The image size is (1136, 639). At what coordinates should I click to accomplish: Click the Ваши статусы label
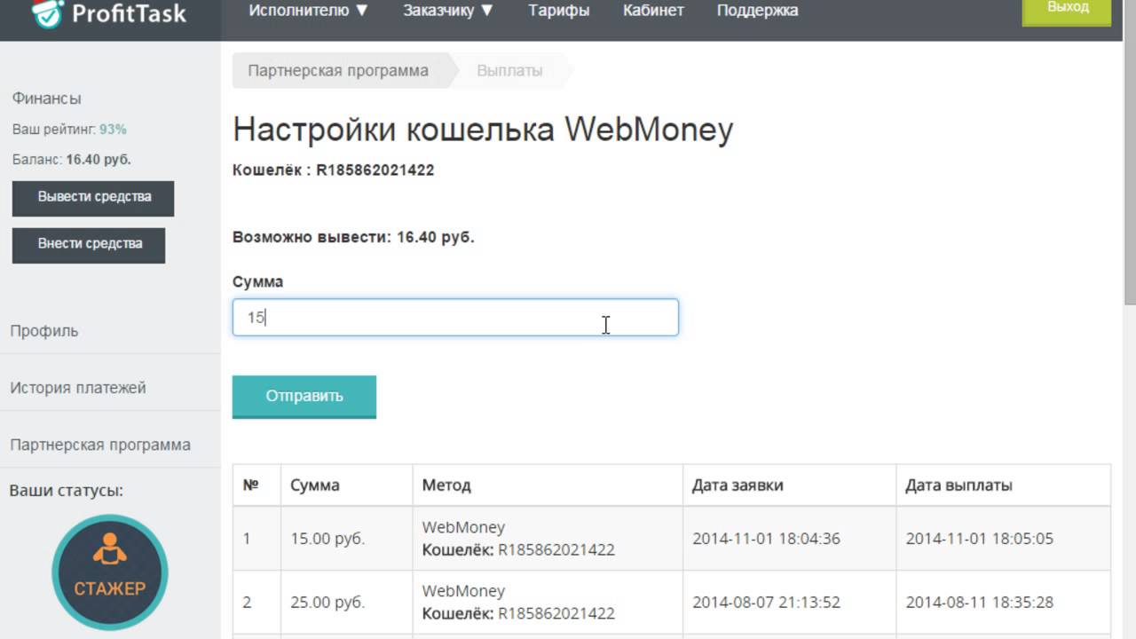(67, 491)
